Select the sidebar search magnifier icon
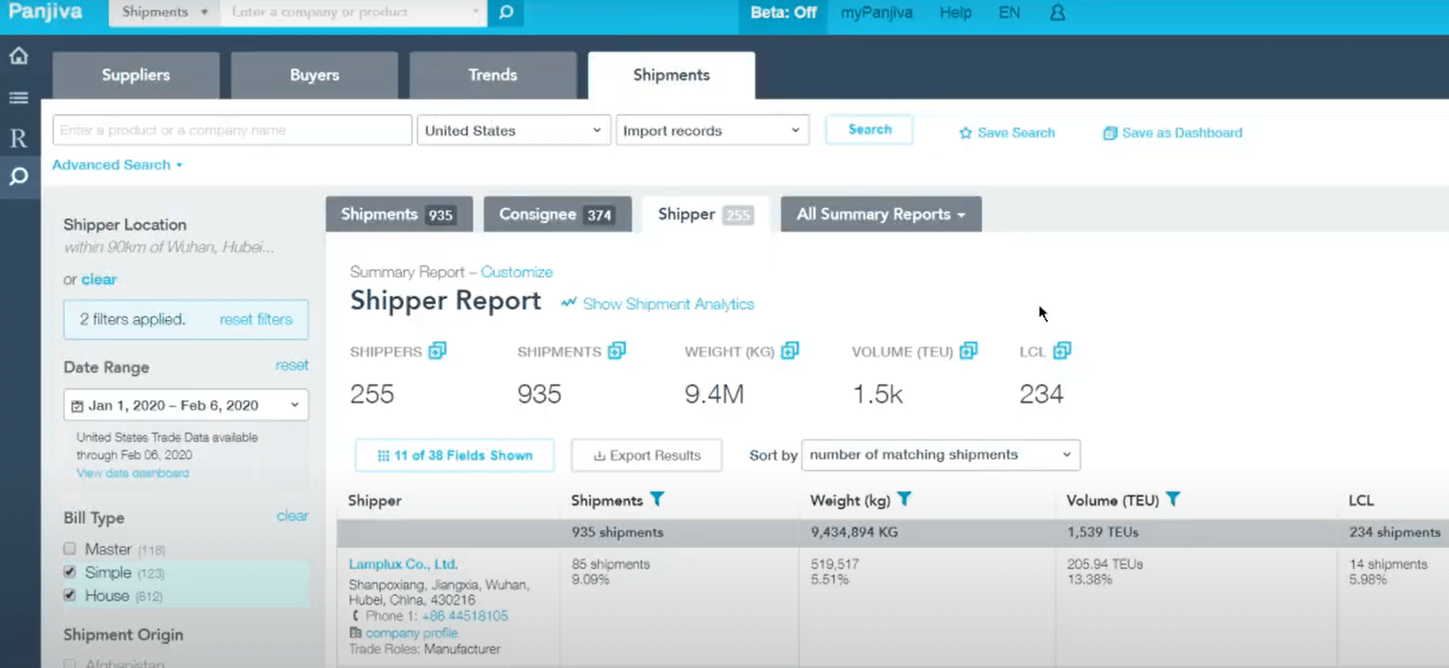 click(19, 176)
